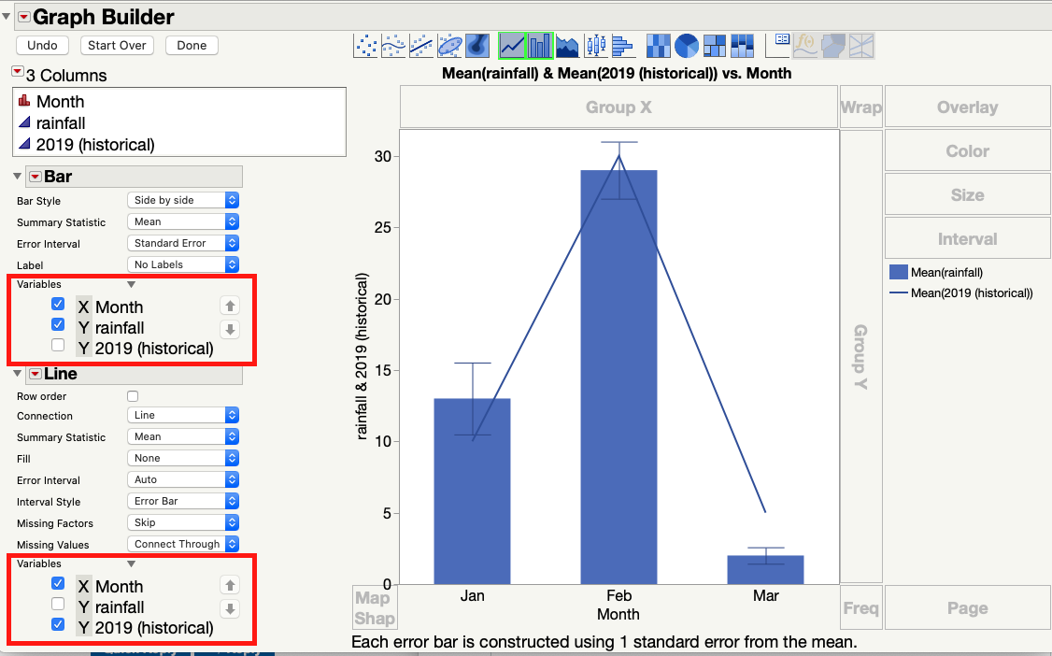Select the Bar chart element icon
The width and height of the screenshot is (1052, 656).
(x=538, y=45)
